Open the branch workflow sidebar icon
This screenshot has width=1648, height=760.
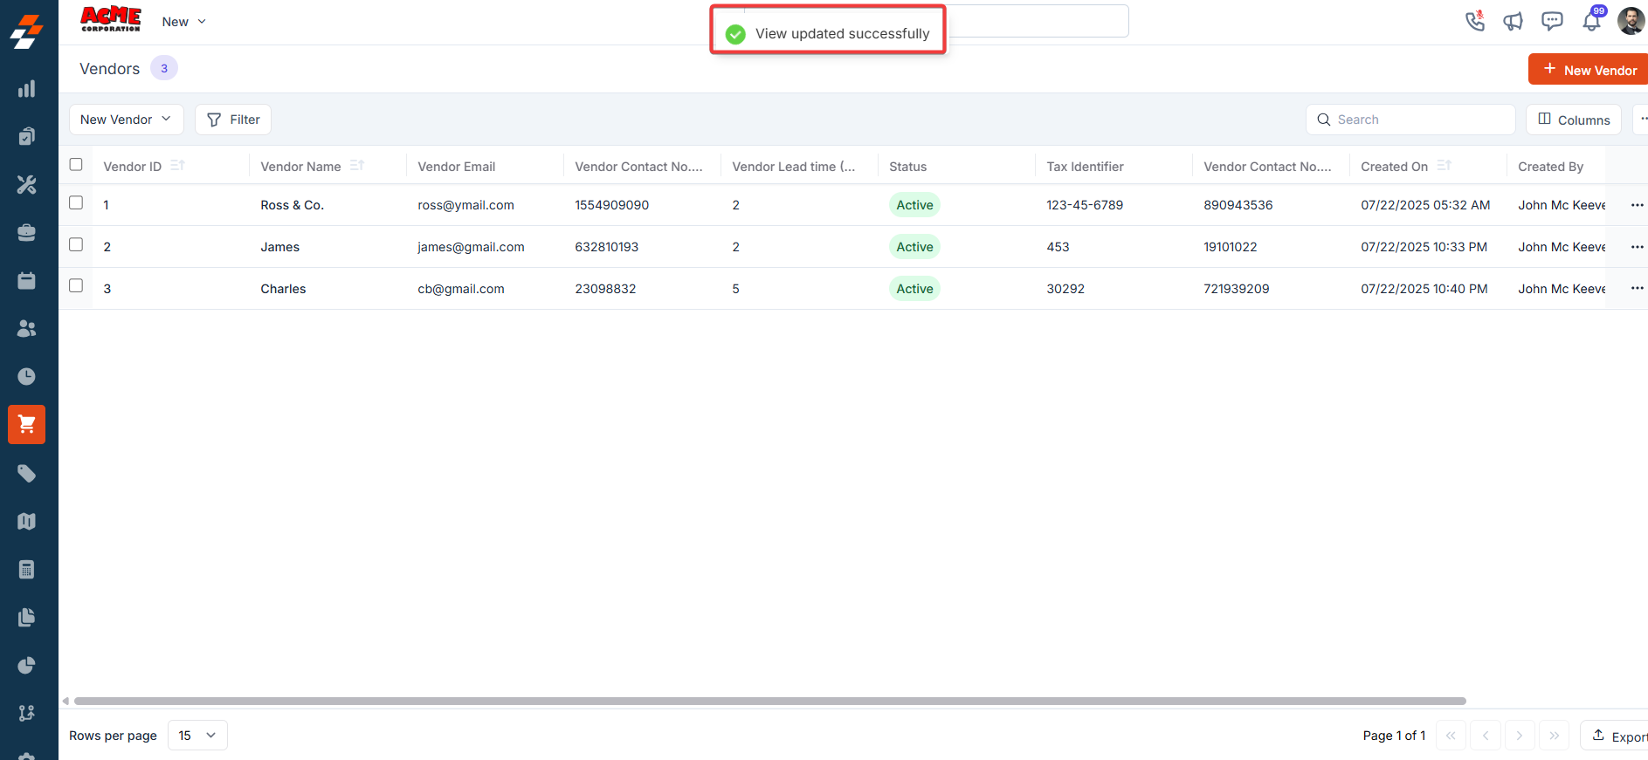point(27,713)
